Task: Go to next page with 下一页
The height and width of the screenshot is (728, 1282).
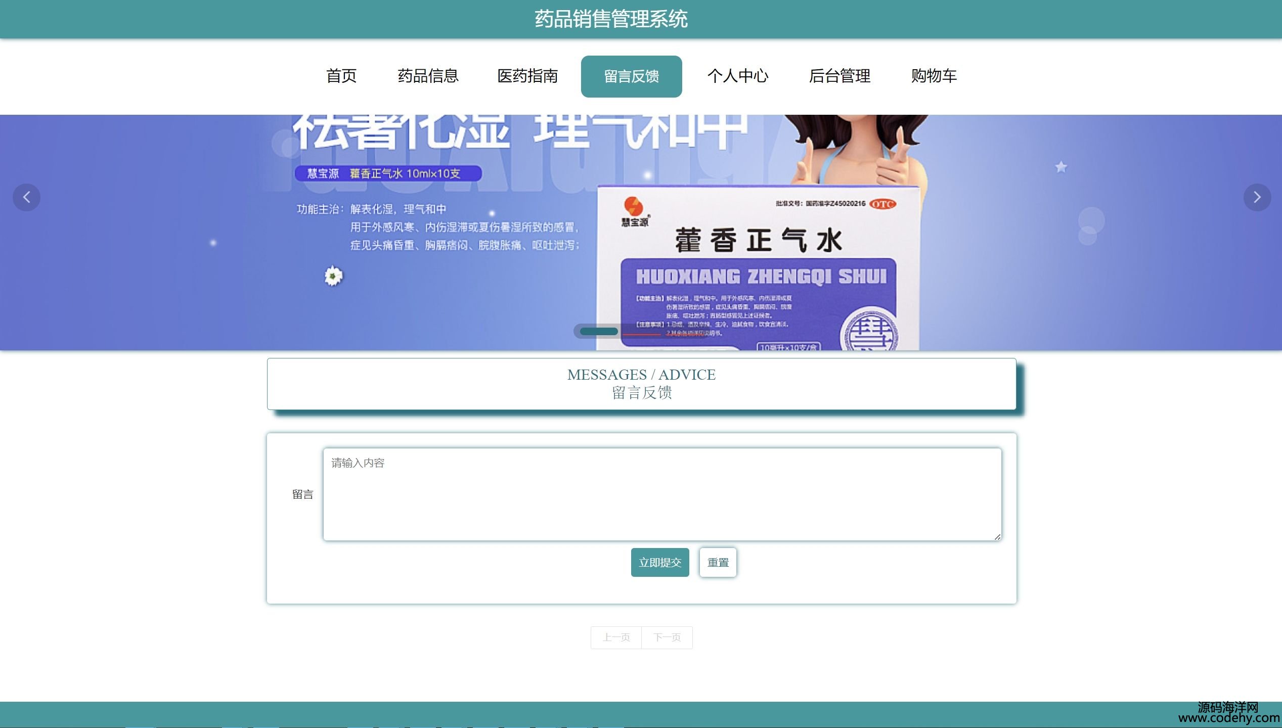Action: (x=667, y=638)
